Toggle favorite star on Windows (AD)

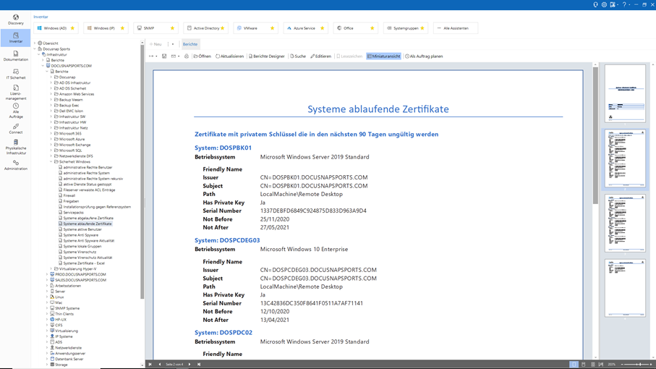[72, 28]
